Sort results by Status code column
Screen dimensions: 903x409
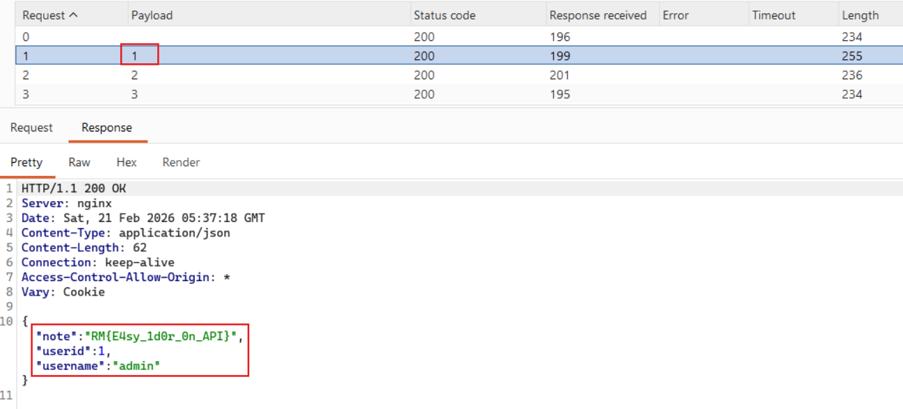point(444,15)
